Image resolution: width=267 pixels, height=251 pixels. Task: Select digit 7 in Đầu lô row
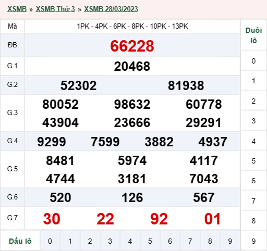coord(190,241)
